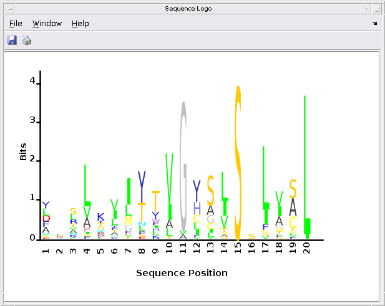Click the y-axis tick label '2'
The width and height of the screenshot is (385, 306).
32,159
